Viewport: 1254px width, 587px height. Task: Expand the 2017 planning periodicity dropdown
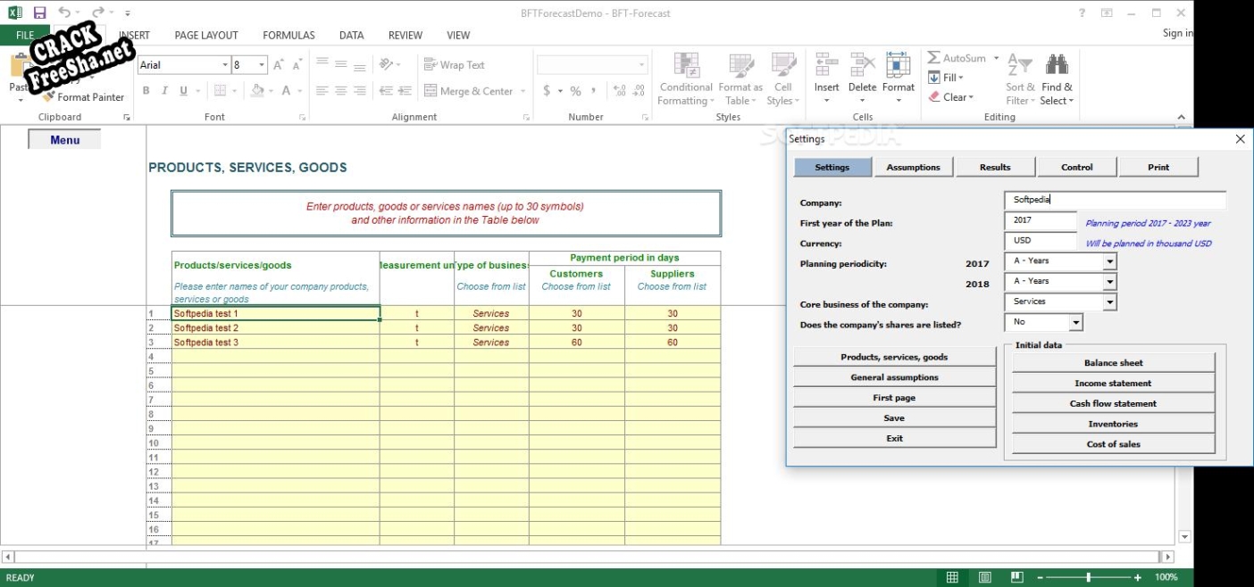tap(1109, 261)
